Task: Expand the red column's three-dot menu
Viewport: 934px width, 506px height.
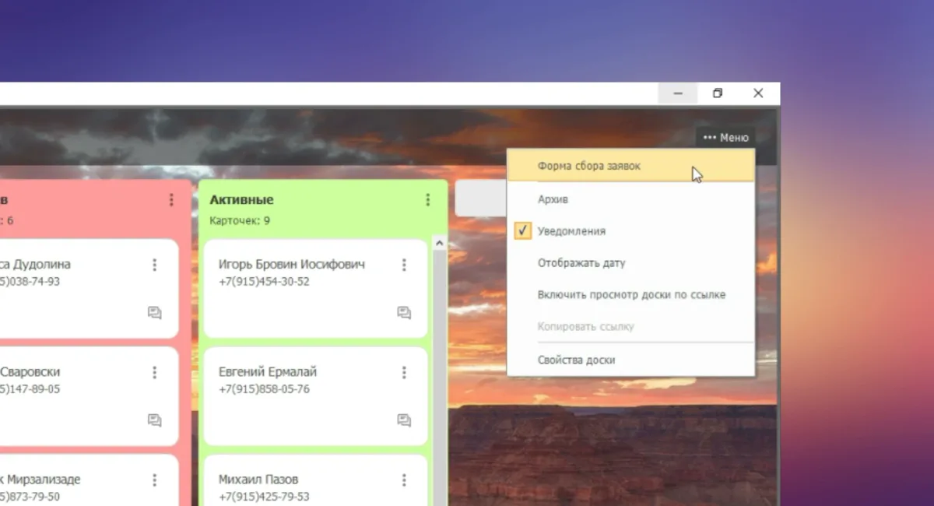Action: (171, 200)
